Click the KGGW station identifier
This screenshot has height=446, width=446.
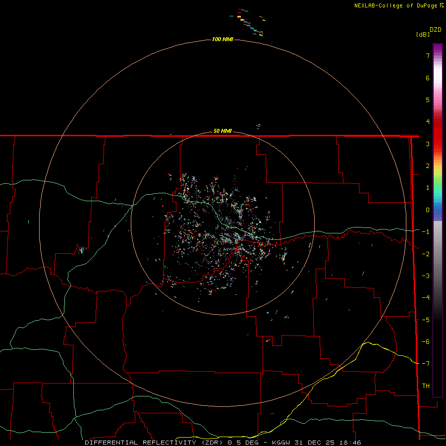click(x=281, y=443)
